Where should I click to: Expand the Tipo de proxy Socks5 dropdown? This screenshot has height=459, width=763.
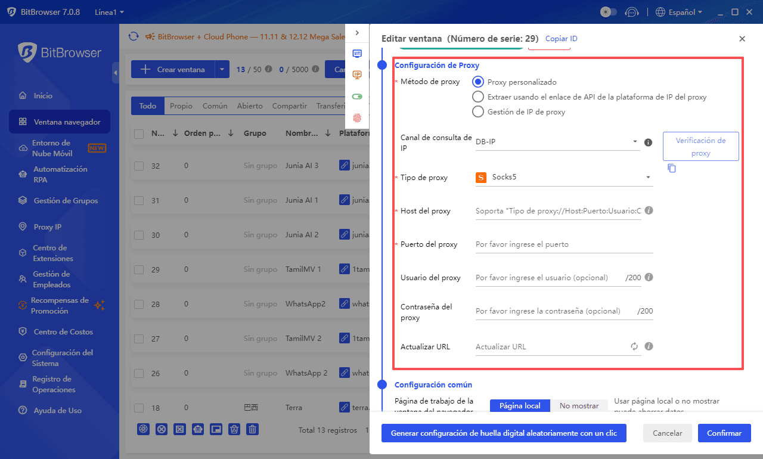point(564,177)
